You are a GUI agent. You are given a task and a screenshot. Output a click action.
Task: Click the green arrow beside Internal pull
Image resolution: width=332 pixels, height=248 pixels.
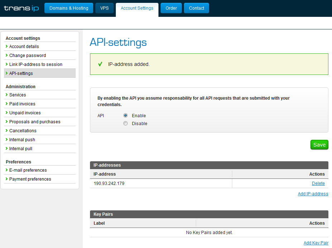pyautogui.click(x=6, y=148)
